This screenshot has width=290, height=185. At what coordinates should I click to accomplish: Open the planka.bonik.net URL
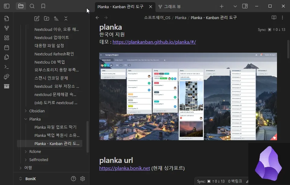124,168
